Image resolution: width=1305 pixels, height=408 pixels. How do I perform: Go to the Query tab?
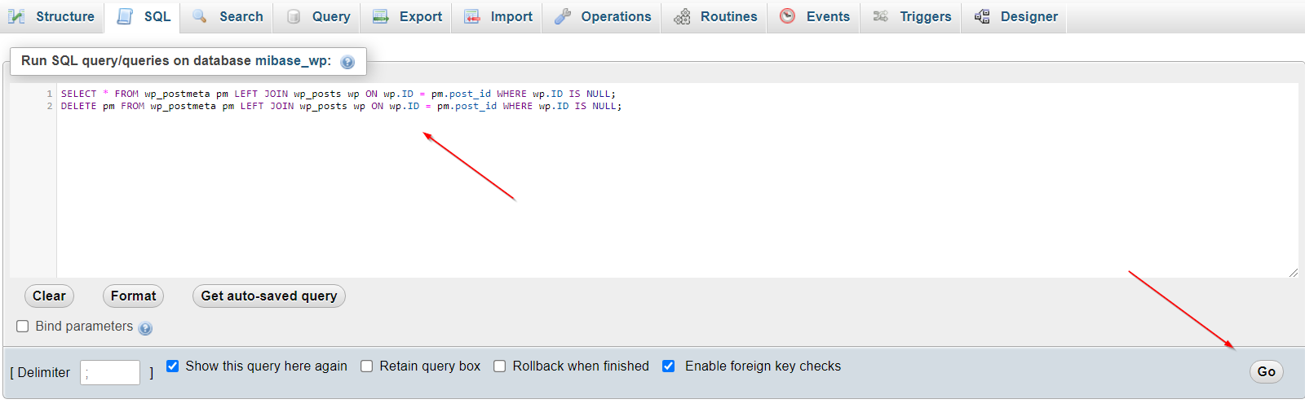pyautogui.click(x=317, y=16)
